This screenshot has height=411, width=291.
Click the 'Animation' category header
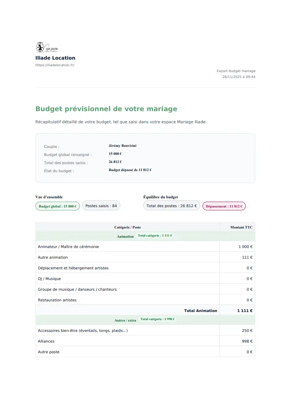[125, 237]
